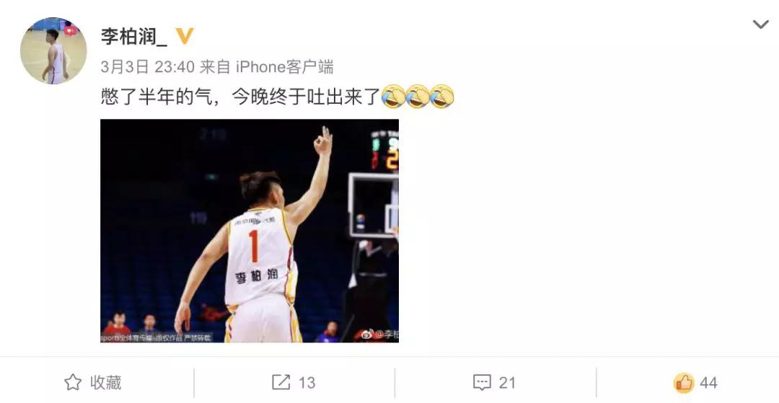
Task: Click the repost share icon
Action: 281,383
